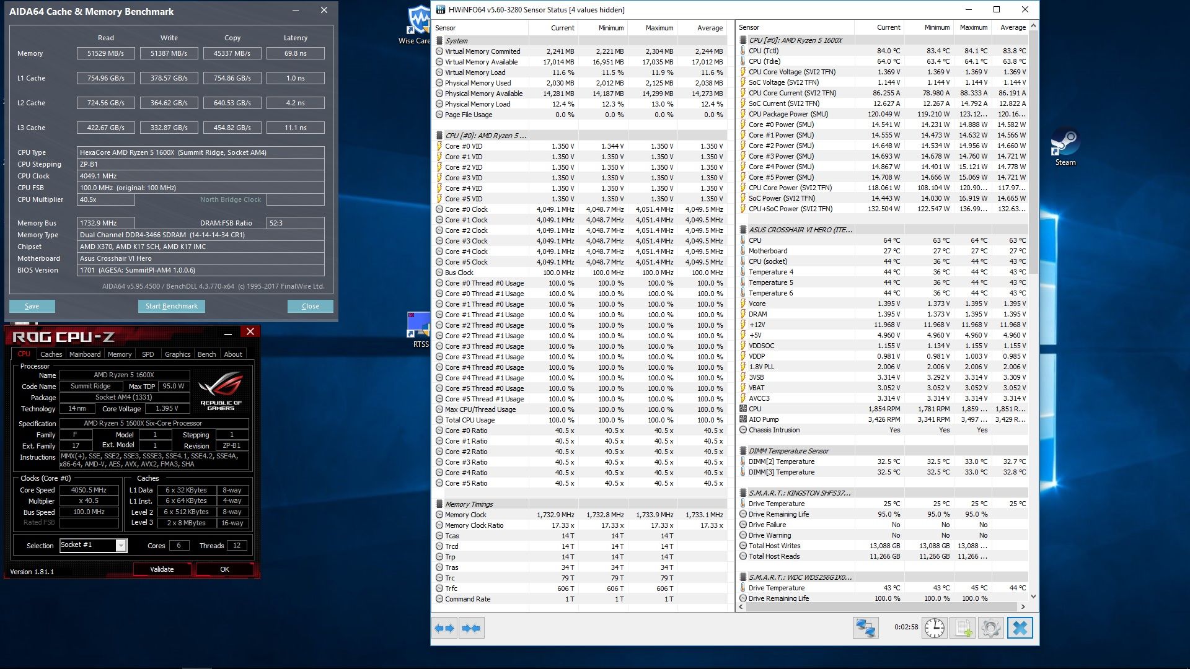Click HWiNFO clock reset-timer icon
Screen dimensions: 1190x669
pos(935,628)
